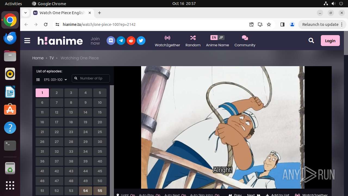This screenshot has width=348, height=196.
Task: Open the Twitter social link icon
Action: tap(141, 41)
